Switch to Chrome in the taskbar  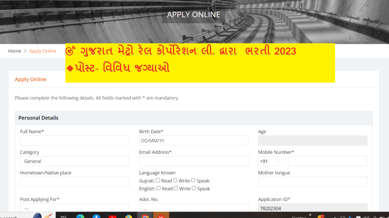tap(145, 216)
